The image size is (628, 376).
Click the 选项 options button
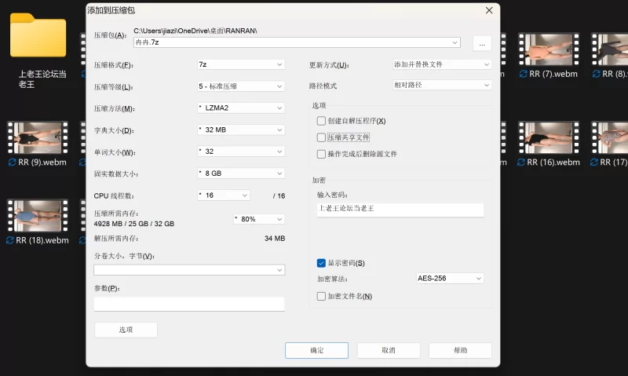click(126, 330)
